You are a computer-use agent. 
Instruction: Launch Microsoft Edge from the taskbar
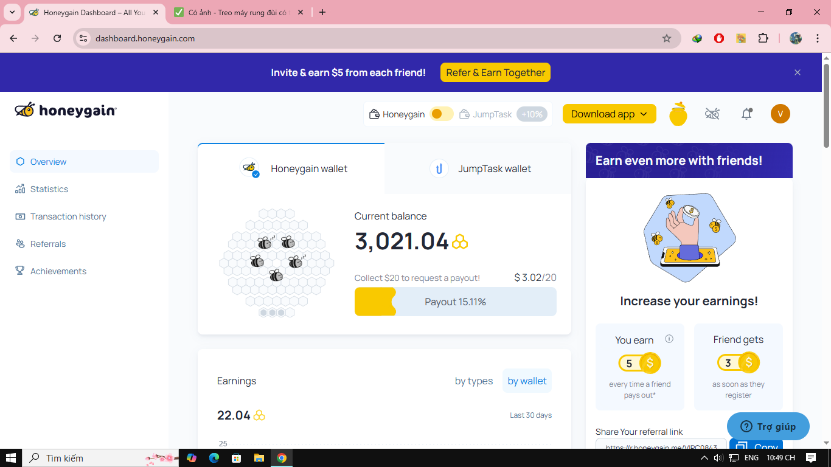pos(214,458)
